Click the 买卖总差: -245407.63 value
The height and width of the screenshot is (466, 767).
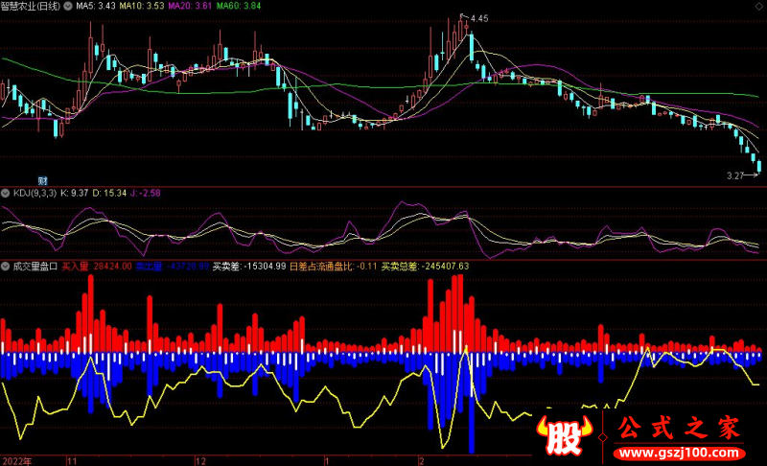coord(425,267)
